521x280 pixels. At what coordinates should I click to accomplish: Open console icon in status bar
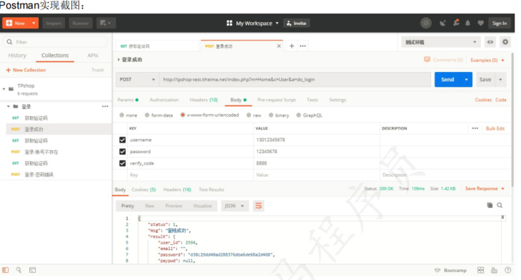(32, 270)
